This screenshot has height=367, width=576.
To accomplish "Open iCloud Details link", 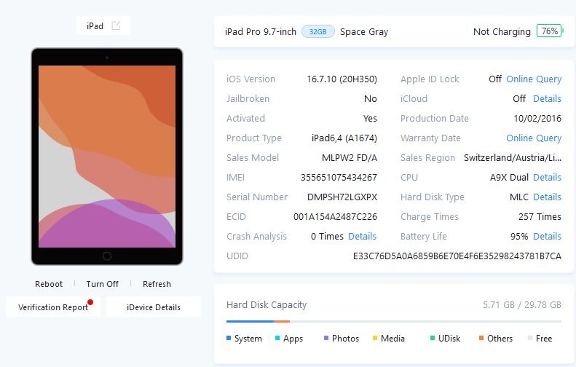I will [547, 98].
